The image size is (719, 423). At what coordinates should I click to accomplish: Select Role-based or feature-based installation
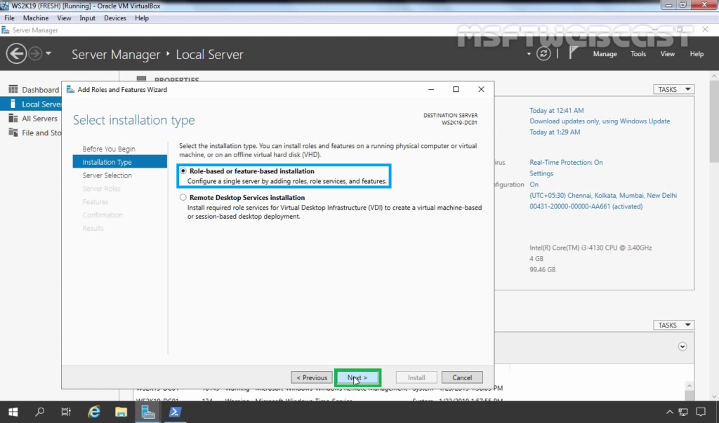(x=183, y=171)
